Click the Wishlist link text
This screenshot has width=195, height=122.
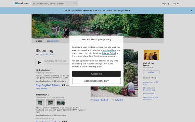(x=119, y=100)
